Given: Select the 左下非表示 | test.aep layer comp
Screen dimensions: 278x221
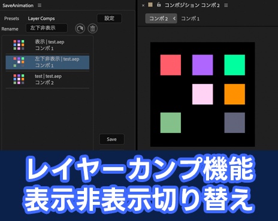Looking at the screenshot, I should (x=47, y=62).
